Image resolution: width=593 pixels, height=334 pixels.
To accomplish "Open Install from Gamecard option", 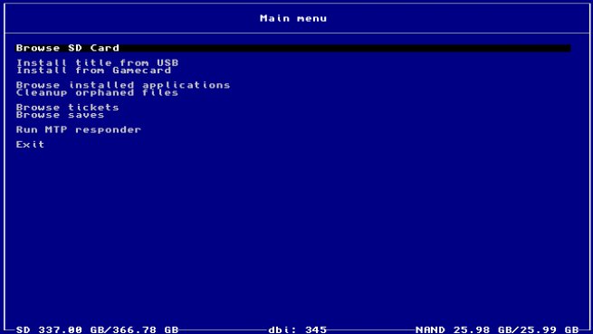I will pos(93,71).
